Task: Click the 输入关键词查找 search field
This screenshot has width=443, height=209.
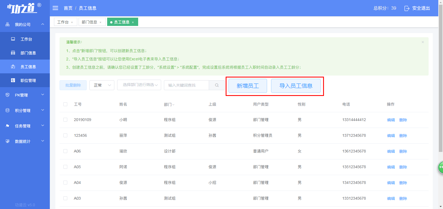Action: [x=186, y=85]
